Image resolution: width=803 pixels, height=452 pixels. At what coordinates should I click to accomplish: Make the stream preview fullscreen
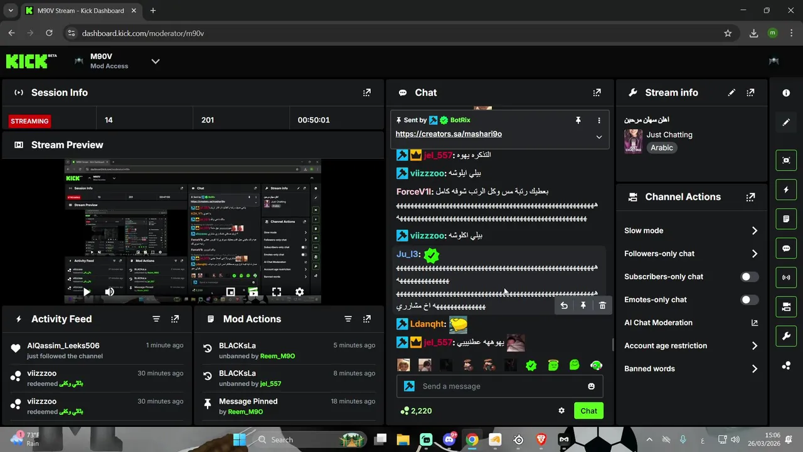pos(276,292)
